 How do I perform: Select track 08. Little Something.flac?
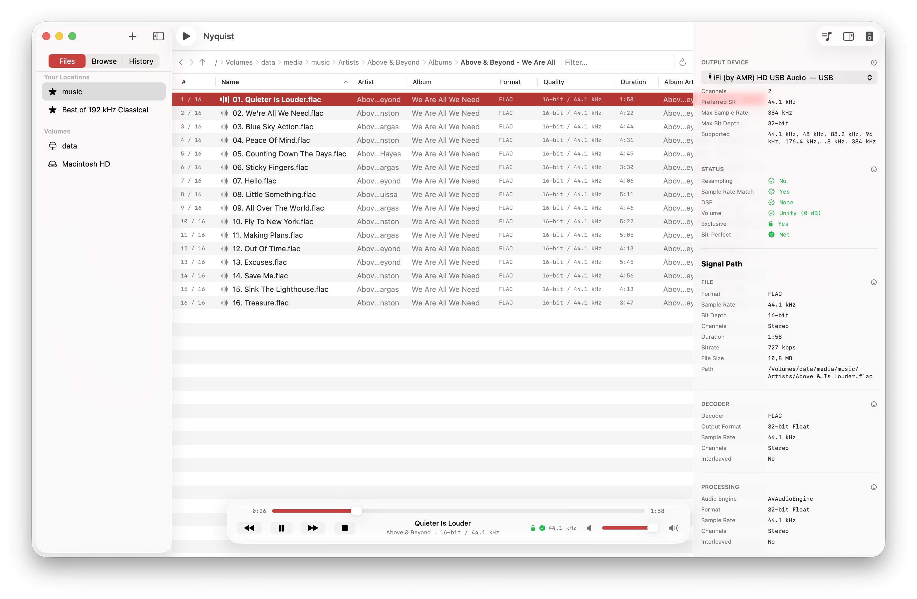(432, 194)
